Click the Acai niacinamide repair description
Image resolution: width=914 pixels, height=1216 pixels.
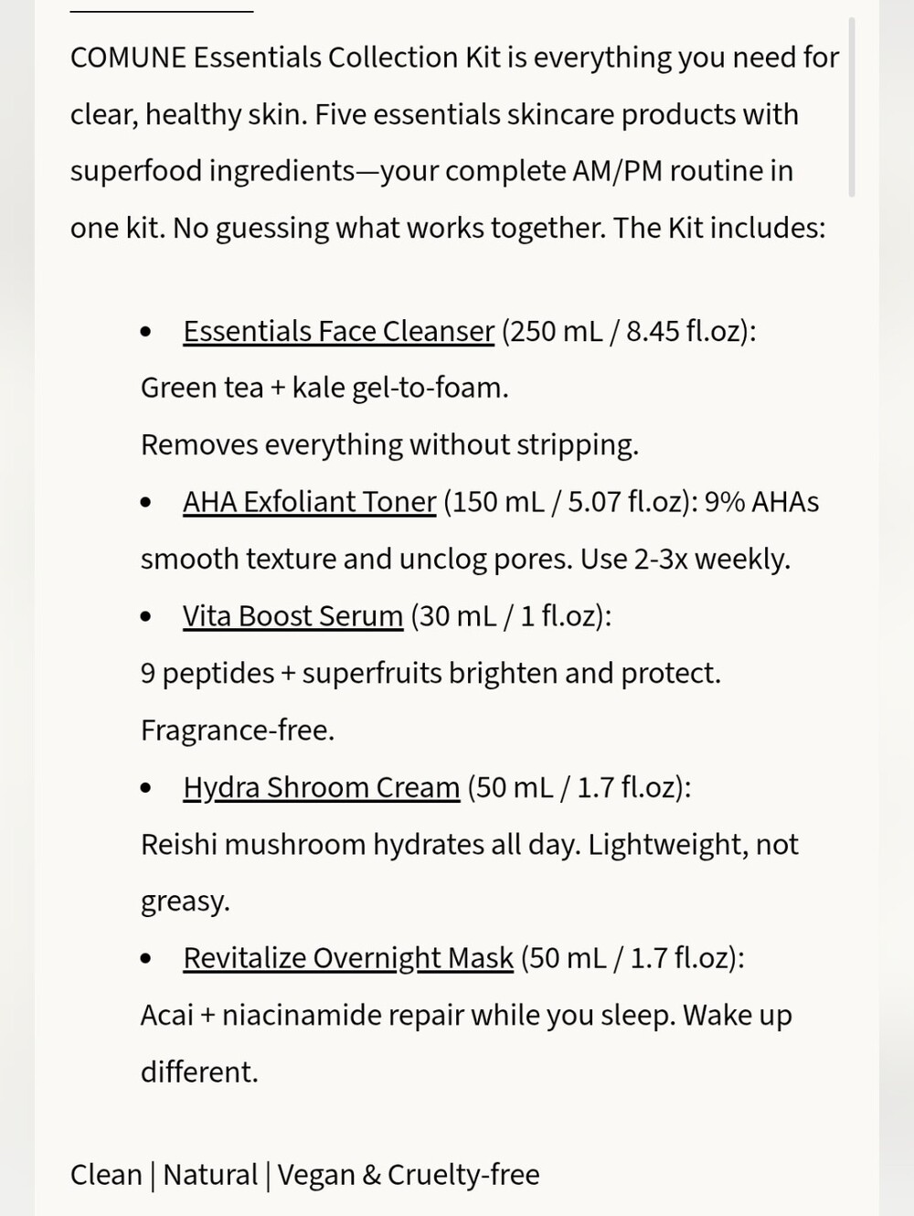click(466, 1043)
